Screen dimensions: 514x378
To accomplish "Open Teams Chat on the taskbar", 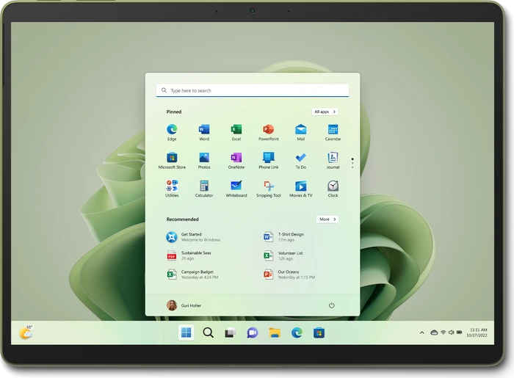I will pos(252,332).
